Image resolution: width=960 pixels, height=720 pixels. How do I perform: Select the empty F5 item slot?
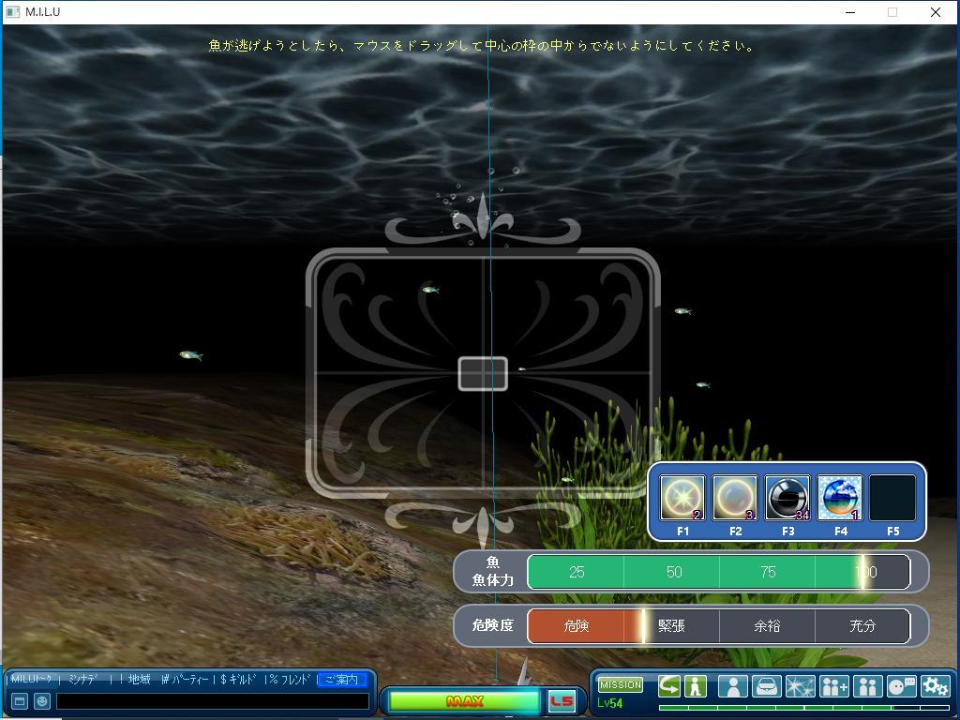tap(892, 498)
